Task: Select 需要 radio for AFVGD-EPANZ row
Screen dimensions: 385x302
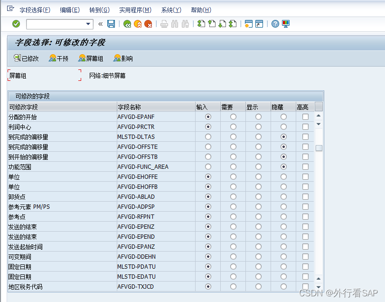Action: [x=233, y=247]
